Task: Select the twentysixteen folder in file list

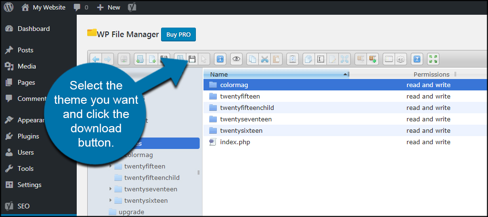Action: [346, 130]
